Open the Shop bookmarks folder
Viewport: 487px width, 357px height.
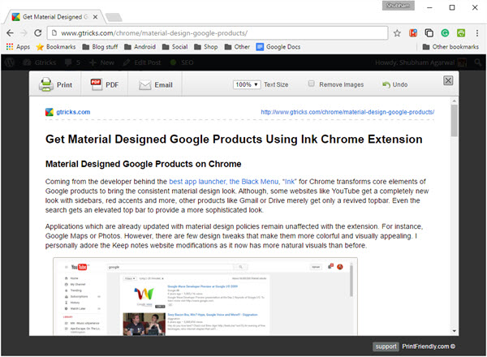click(x=206, y=47)
